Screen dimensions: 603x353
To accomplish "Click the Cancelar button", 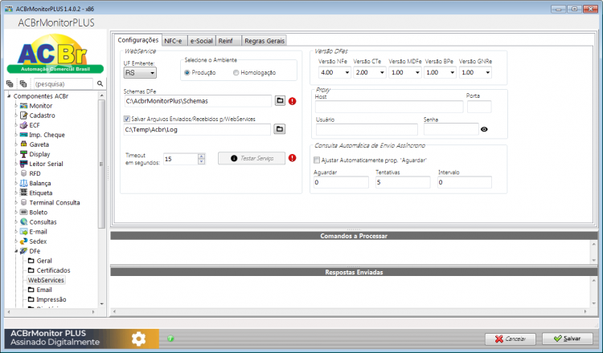I will 511,339.
